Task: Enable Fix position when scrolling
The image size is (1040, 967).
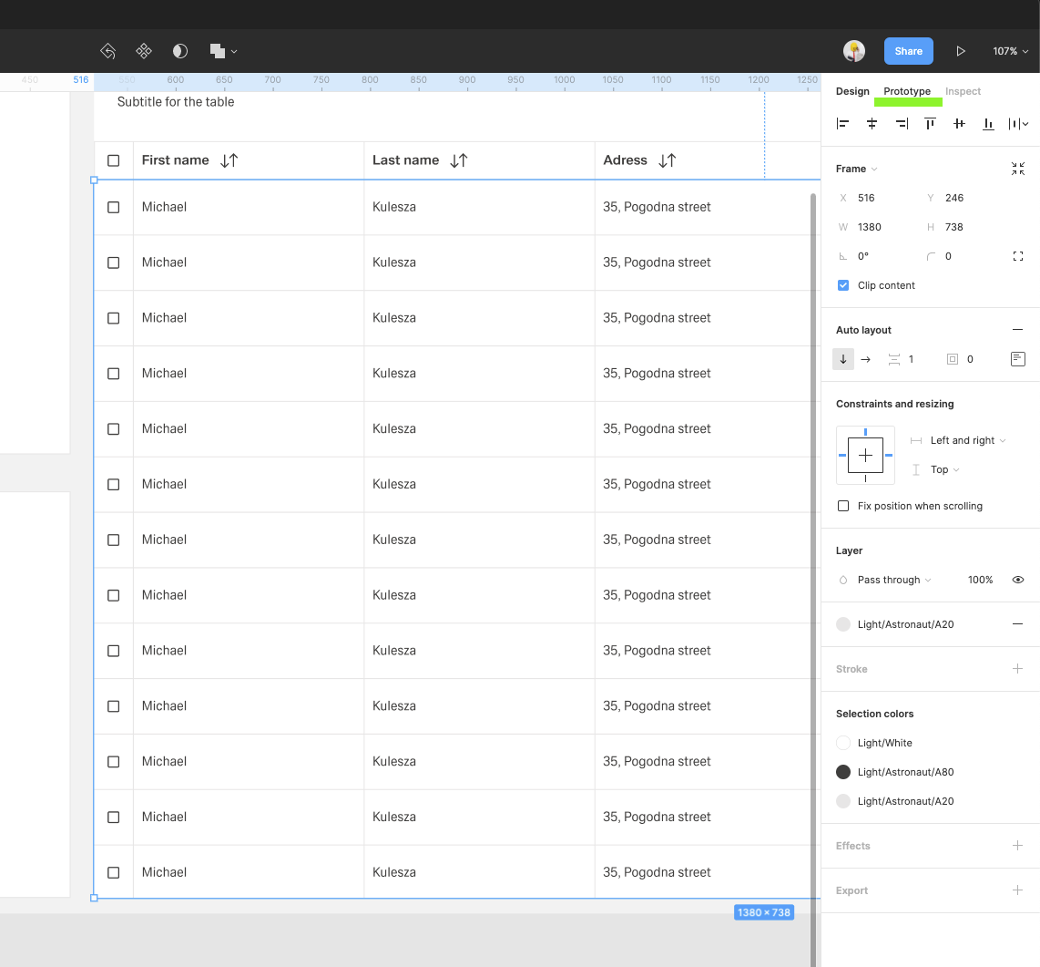Action: [x=843, y=506]
